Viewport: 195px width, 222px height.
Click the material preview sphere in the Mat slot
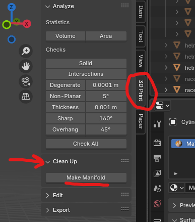click(179, 144)
